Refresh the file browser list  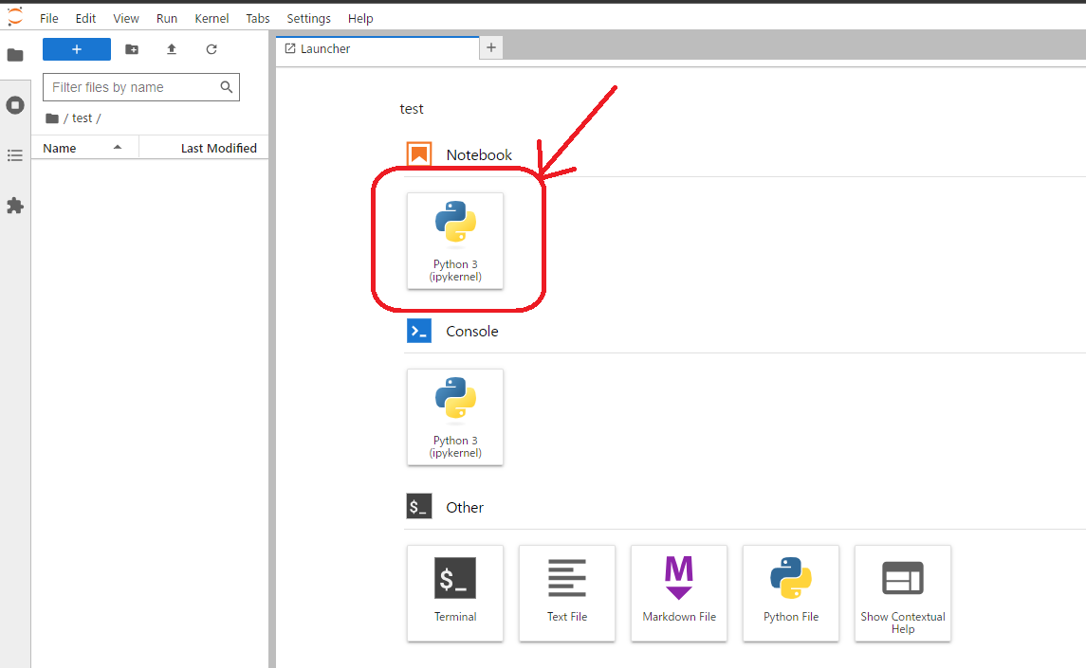[x=212, y=49]
